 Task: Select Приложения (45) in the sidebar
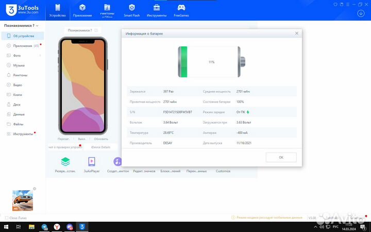tap(23, 46)
